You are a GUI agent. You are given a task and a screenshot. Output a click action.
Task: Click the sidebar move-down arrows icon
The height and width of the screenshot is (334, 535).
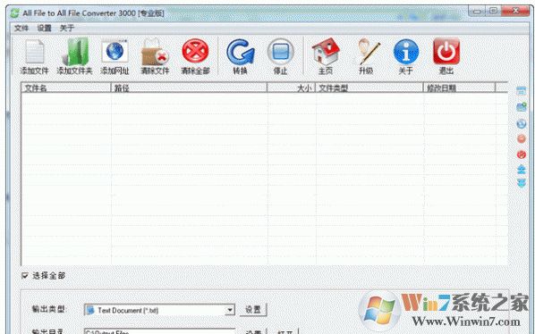(522, 183)
